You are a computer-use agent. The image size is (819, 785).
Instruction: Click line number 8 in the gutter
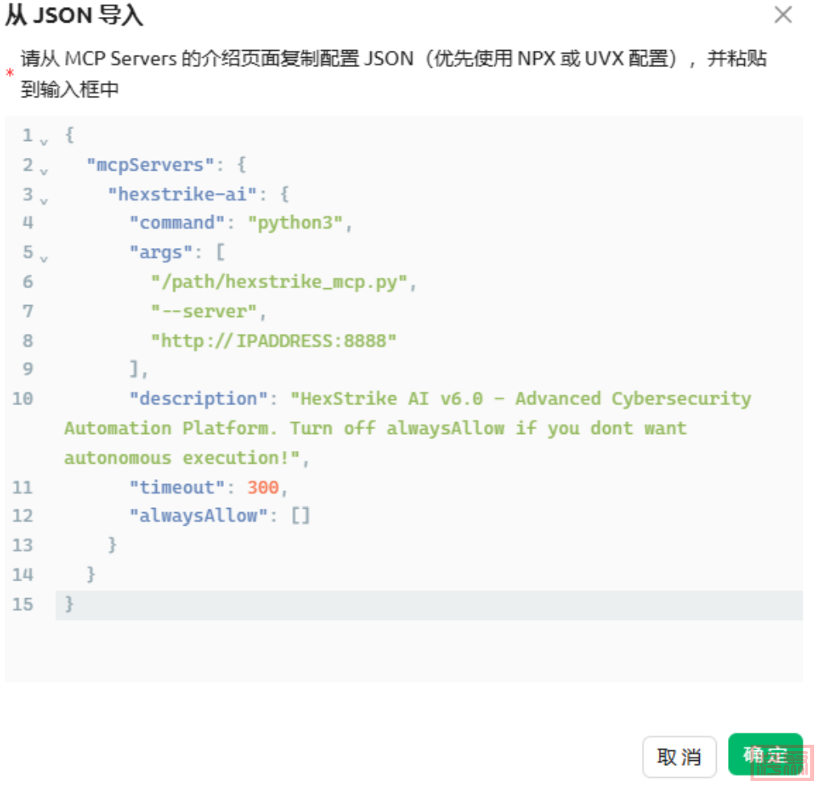27,341
